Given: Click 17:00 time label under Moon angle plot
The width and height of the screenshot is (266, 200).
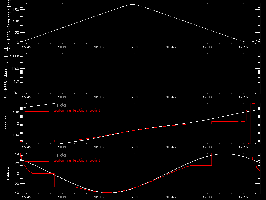Looking at the screenshot, I should (x=207, y=97).
